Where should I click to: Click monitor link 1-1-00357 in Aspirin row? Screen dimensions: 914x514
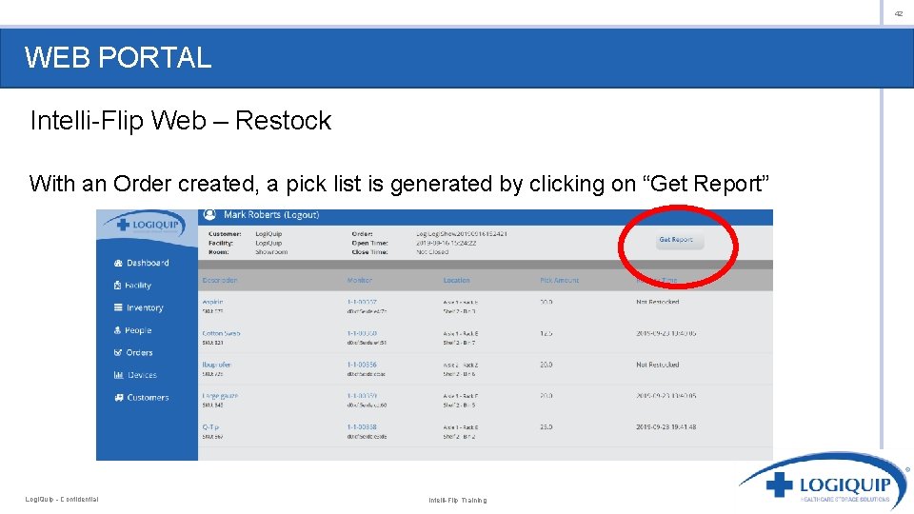[362, 302]
